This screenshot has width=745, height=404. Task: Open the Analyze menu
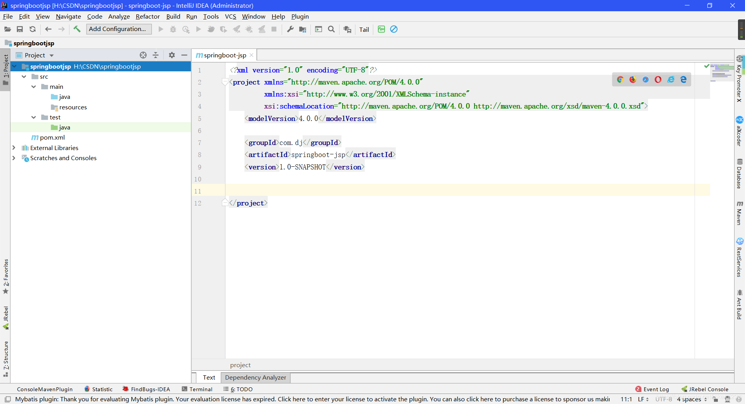click(119, 16)
